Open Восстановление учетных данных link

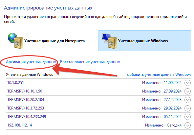pos(90,62)
